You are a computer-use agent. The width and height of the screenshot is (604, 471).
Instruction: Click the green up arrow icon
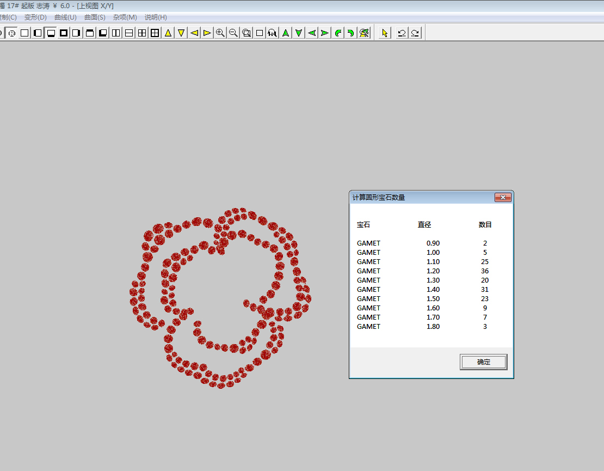point(286,33)
